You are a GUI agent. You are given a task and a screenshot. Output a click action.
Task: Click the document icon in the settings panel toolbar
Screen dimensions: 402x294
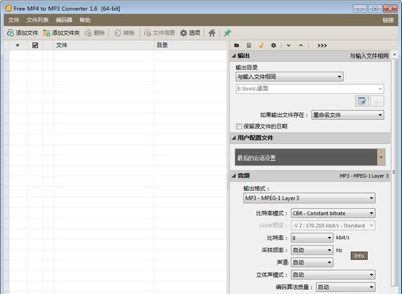[249, 46]
